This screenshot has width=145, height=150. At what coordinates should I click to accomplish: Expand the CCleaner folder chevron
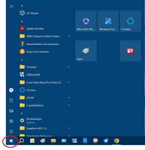[69, 67]
